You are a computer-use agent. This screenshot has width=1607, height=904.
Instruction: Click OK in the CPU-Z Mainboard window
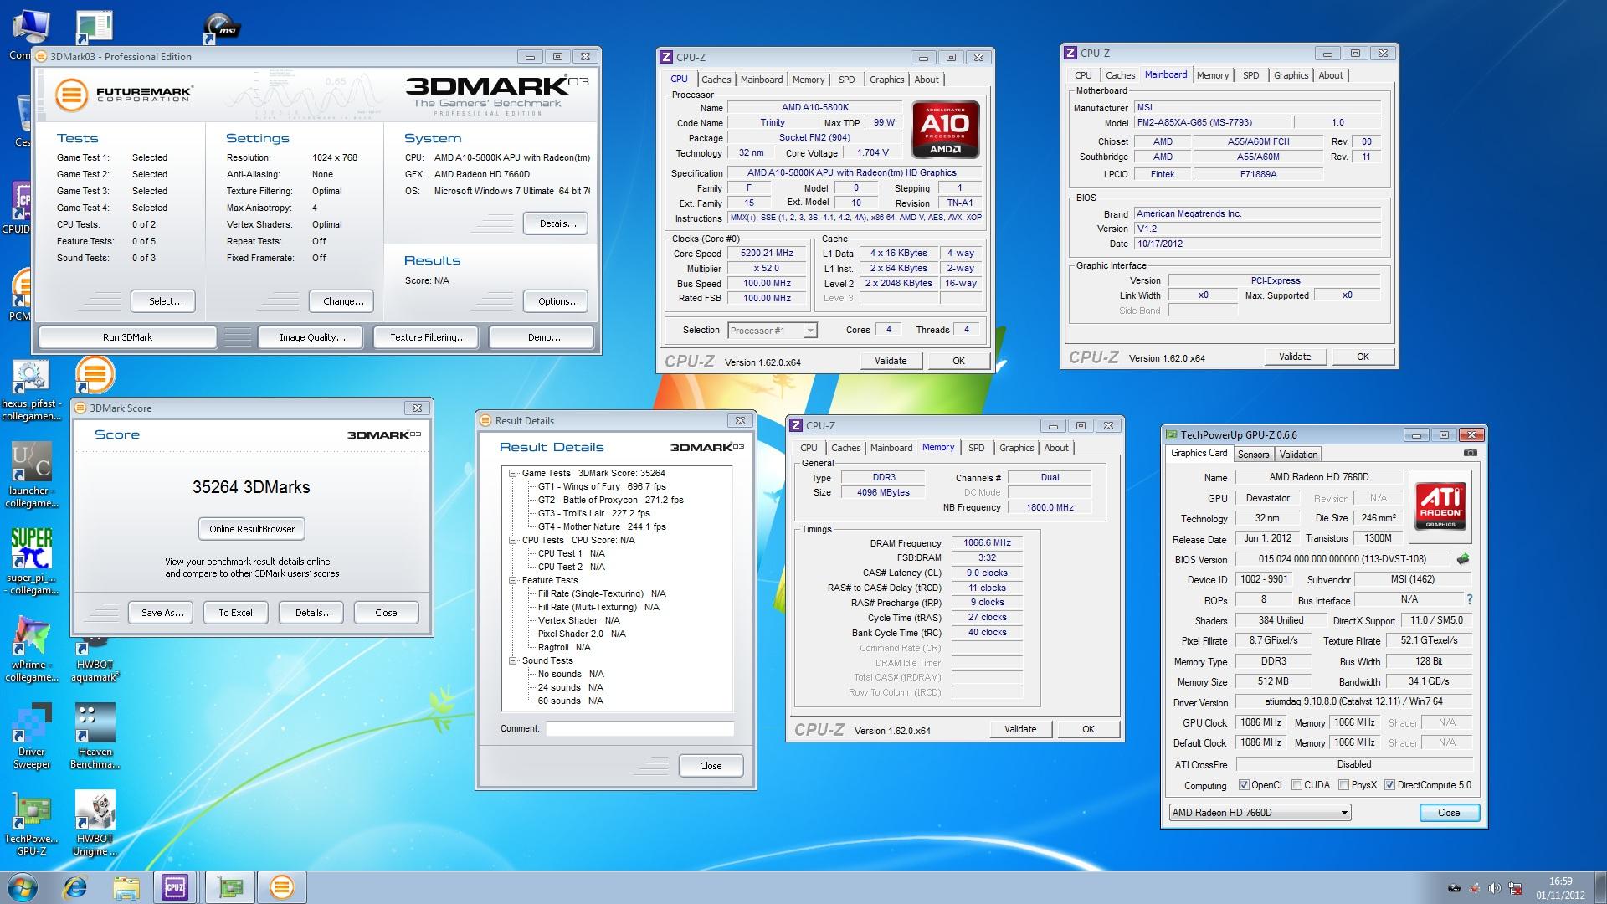[1363, 357]
